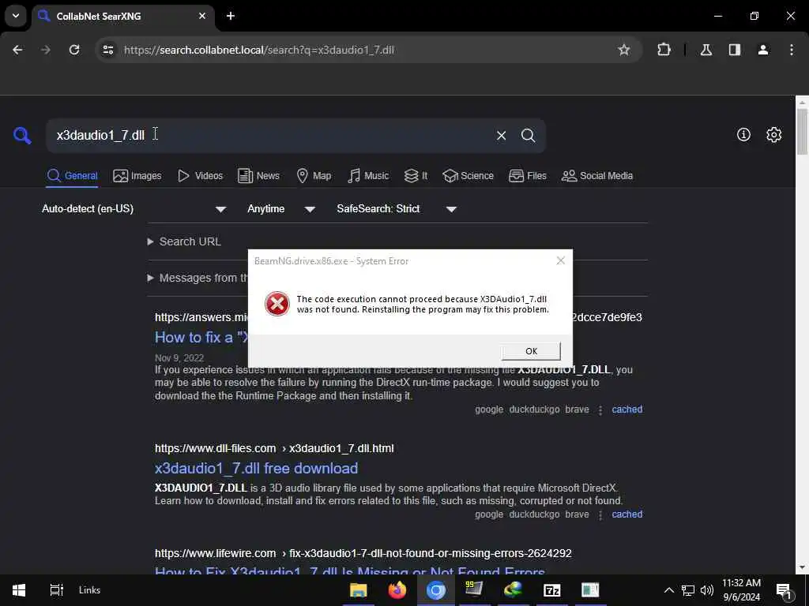Switch to the Science tab

468,176
